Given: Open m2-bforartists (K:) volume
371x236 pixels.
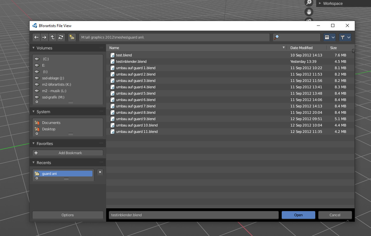Looking at the screenshot, I should click(x=68, y=84).
